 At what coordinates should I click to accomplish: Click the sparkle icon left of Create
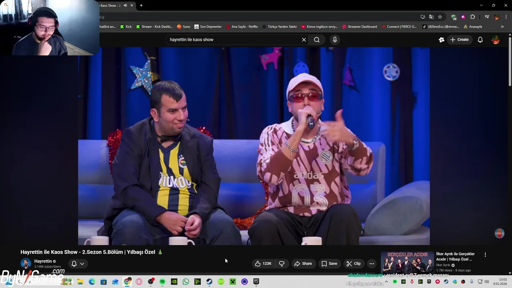pyautogui.click(x=442, y=40)
